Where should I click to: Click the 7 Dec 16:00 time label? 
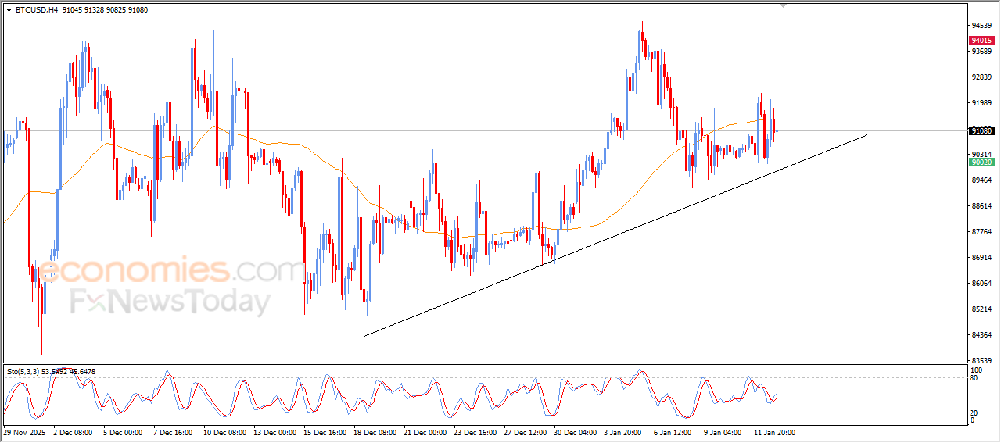point(173,432)
